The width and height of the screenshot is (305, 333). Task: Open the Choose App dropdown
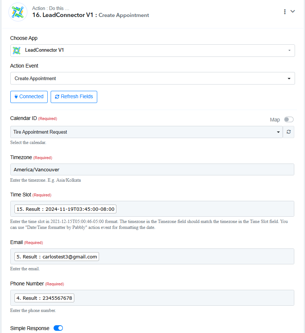(152, 51)
